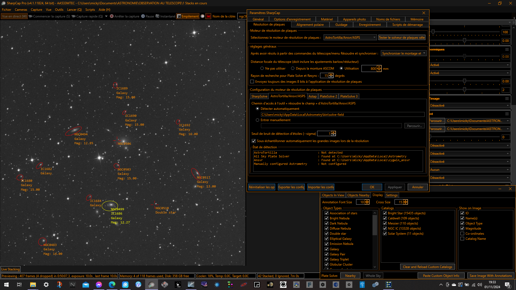Open the Aucun dropdown in side panel
The height and width of the screenshot is (290, 516).
pyautogui.click(x=469, y=170)
